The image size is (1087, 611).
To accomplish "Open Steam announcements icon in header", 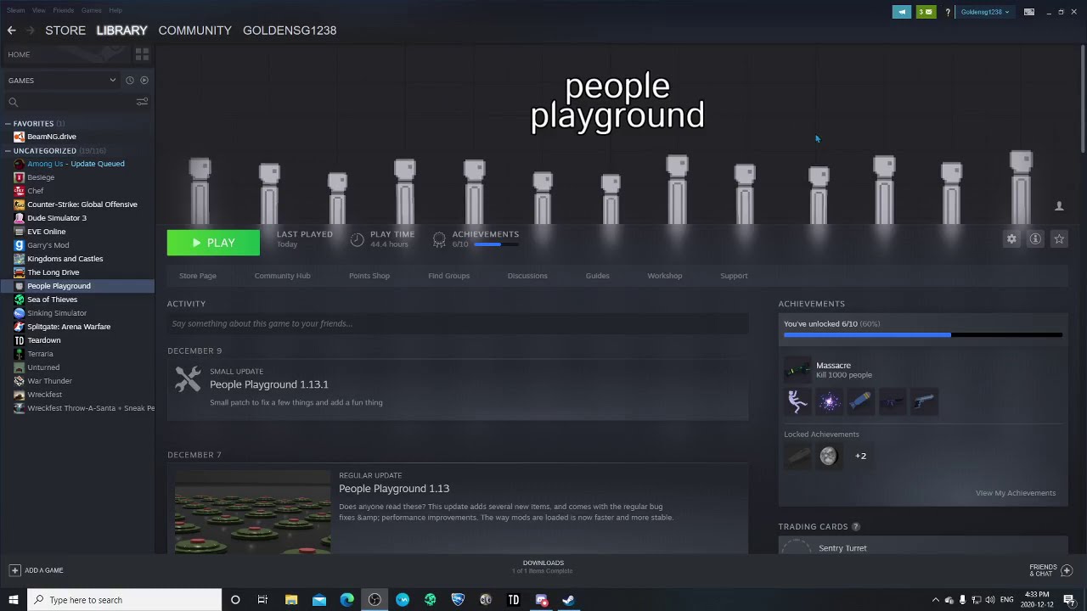I will coord(902,12).
